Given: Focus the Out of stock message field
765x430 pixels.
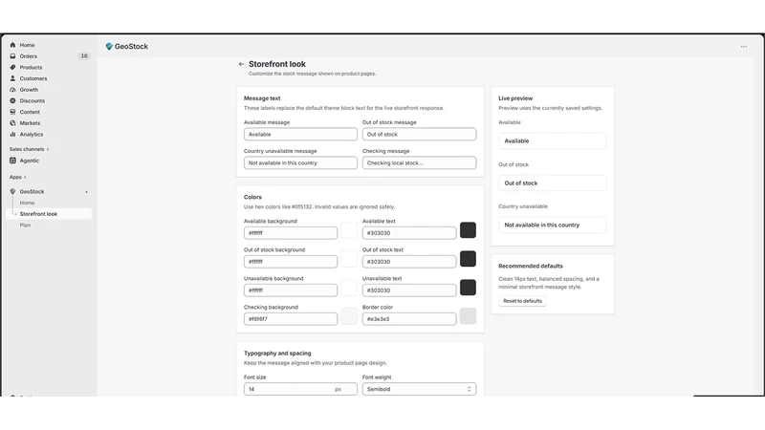Looking at the screenshot, I should point(419,134).
